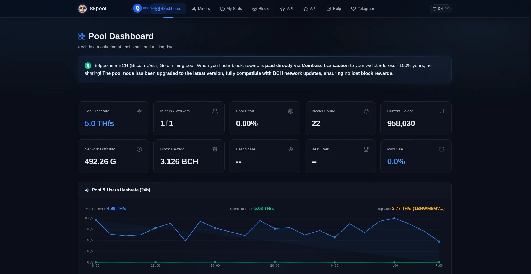Click the 4.99 TH/s chart pool hashrate
Image resolution: width=531 pixels, height=274 pixels.
[116, 209]
